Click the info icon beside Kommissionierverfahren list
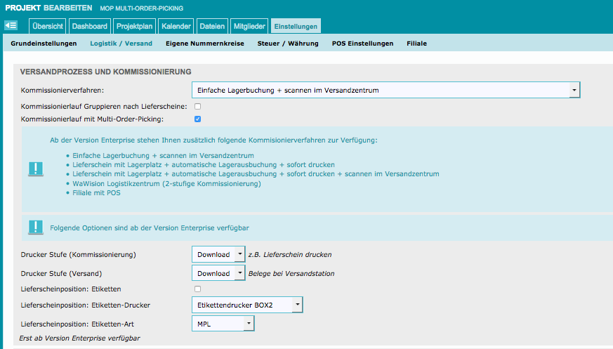 [x=35, y=169]
